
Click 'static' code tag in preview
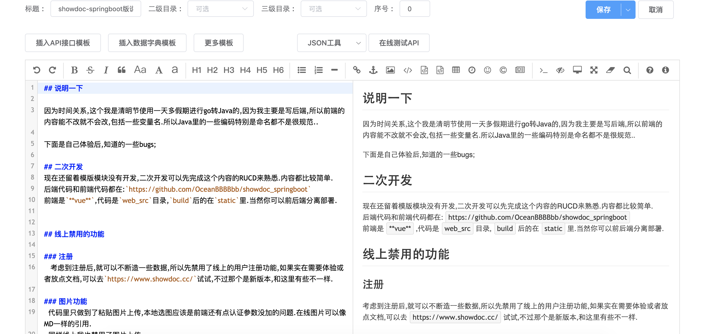pos(553,229)
